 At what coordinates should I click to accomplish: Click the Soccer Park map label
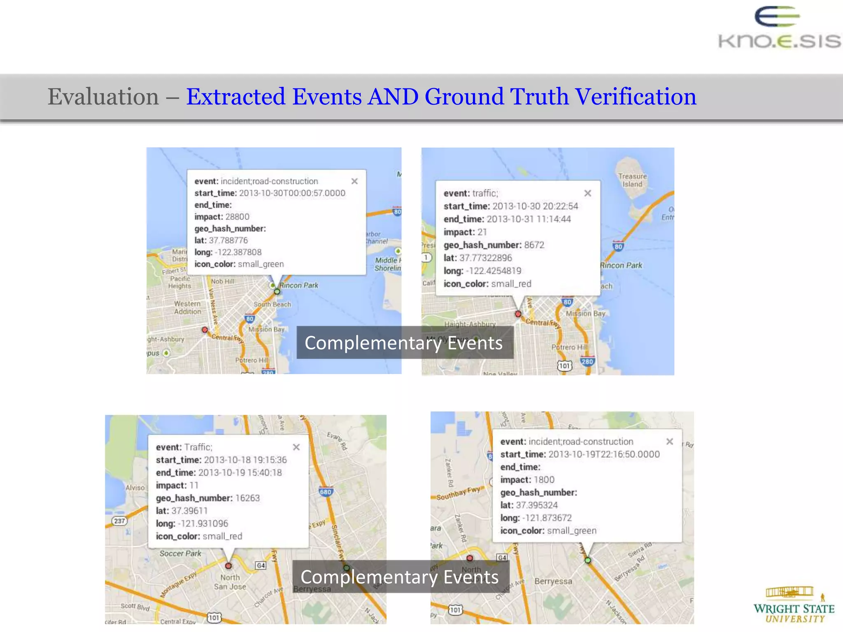pos(180,553)
